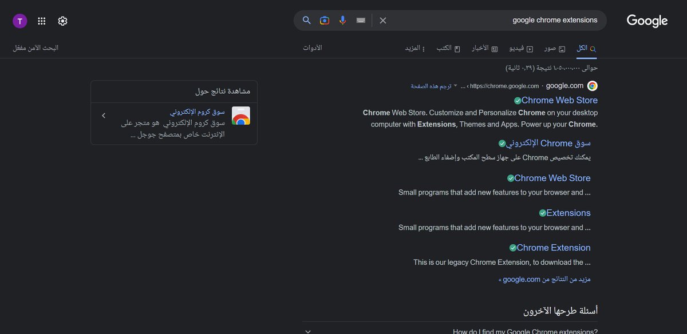The image size is (687, 334).
Task: Open the Chrome Extension sitelink
Action: point(554,248)
